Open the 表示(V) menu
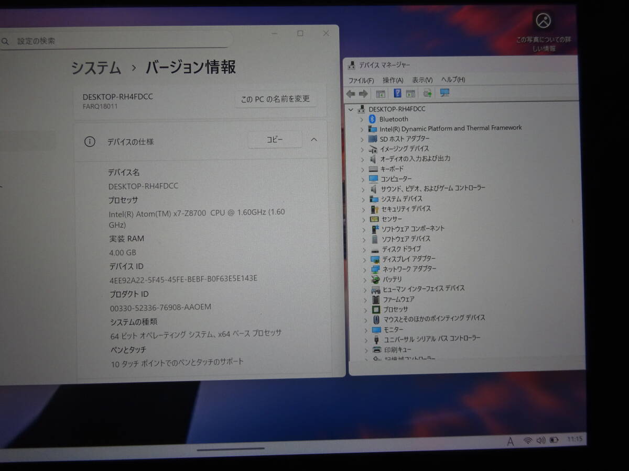The image size is (629, 471). point(422,80)
